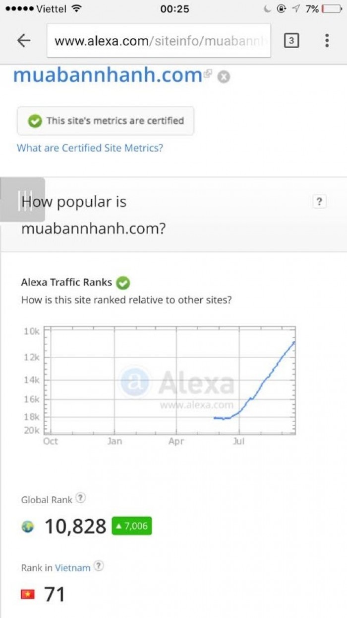This screenshot has height=618, width=347.
Task: Click the help icon beside Rank in Vietnam
Action: click(99, 566)
